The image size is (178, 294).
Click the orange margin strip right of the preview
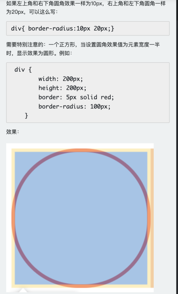pos(152,218)
